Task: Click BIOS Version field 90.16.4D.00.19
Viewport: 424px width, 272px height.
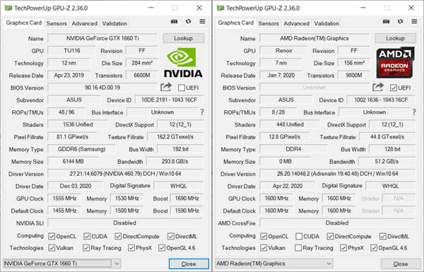Action: pyautogui.click(x=102, y=88)
